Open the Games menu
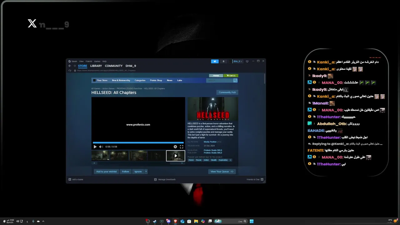This screenshot has height=225, width=400. [x=97, y=61]
